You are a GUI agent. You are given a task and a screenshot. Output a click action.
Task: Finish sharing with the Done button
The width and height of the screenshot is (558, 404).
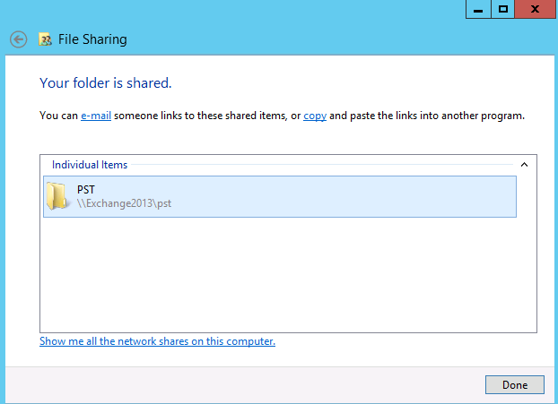click(515, 385)
